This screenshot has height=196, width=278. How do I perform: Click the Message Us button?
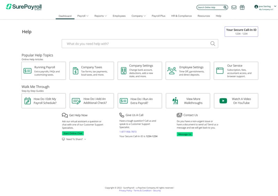point(185,134)
